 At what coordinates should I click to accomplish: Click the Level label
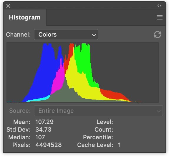(x=105, y=122)
